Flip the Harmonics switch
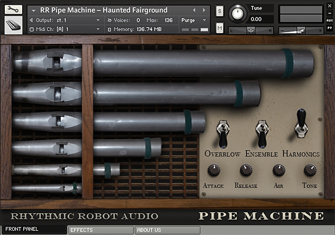 tap(301, 123)
